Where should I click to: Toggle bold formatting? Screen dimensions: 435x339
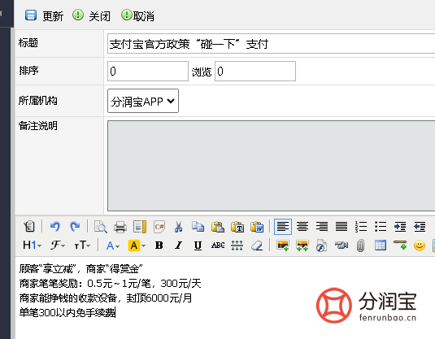tap(159, 246)
